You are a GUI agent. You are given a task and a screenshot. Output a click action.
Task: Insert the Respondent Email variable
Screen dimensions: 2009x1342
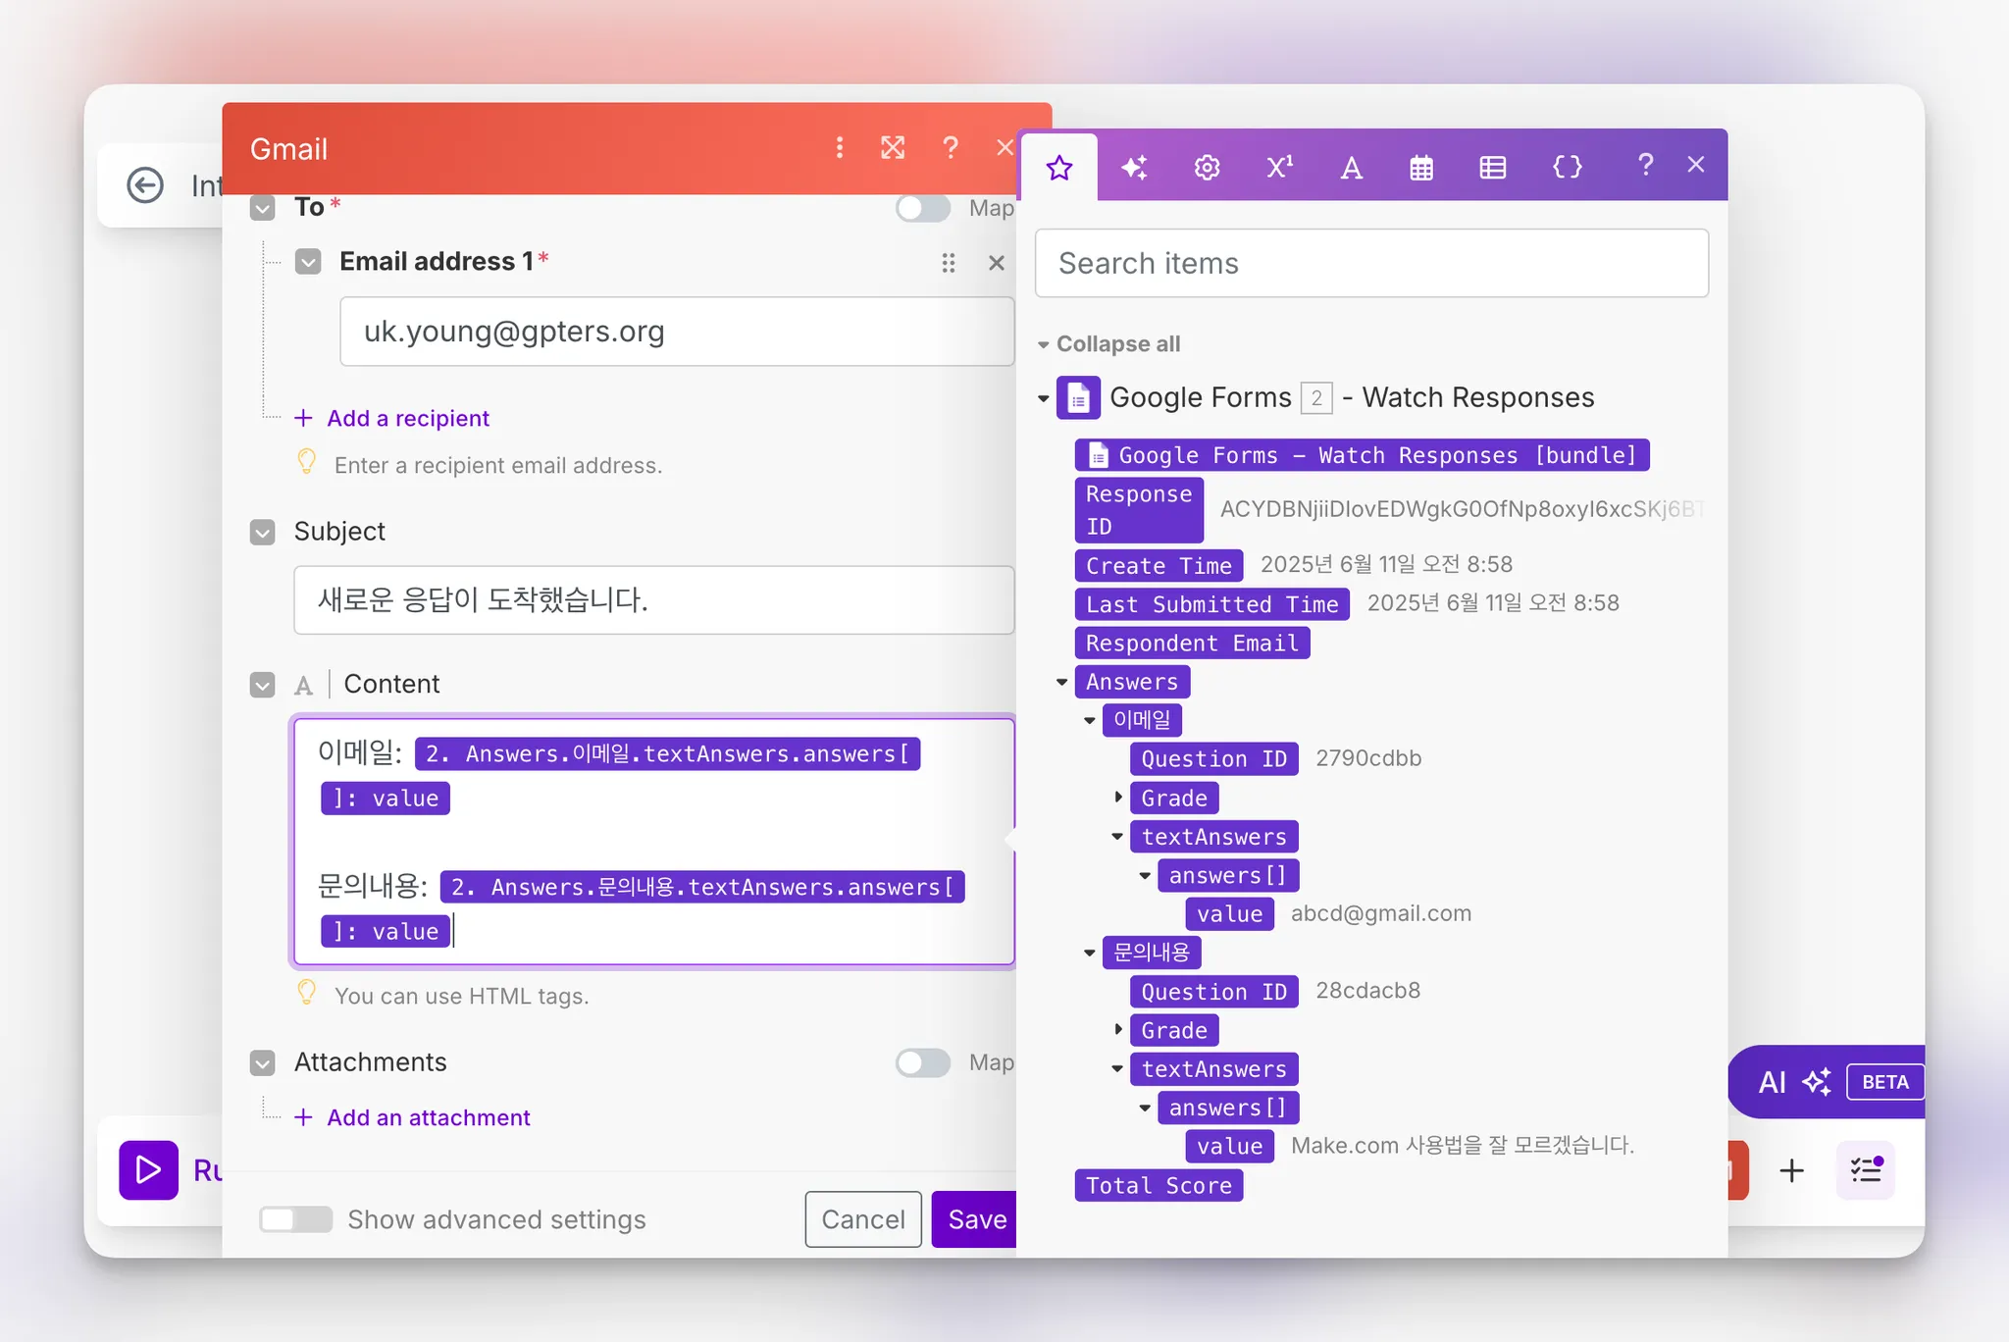[x=1192, y=644]
